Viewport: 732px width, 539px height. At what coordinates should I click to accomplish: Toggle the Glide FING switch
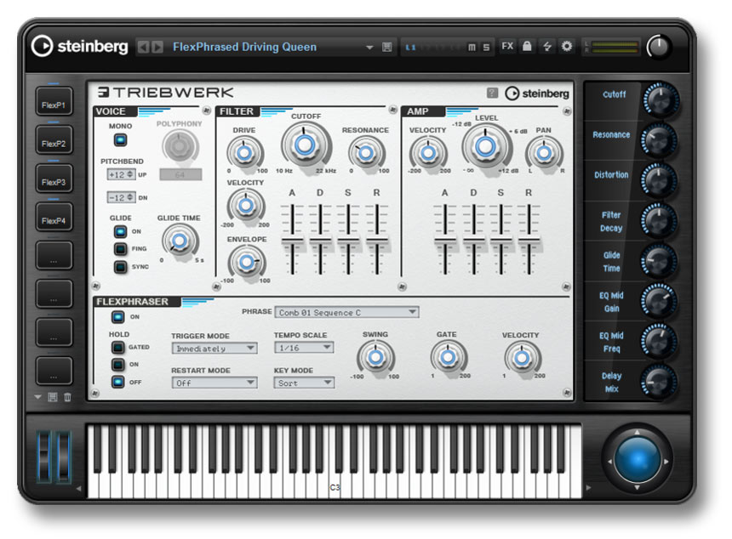point(120,249)
